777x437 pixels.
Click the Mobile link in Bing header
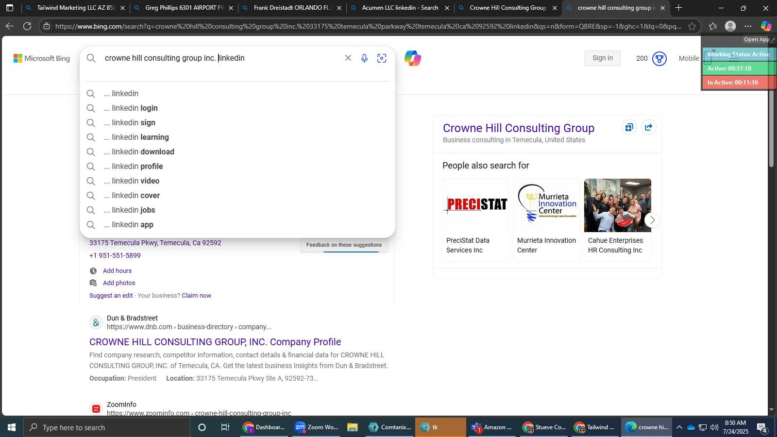pos(689,58)
